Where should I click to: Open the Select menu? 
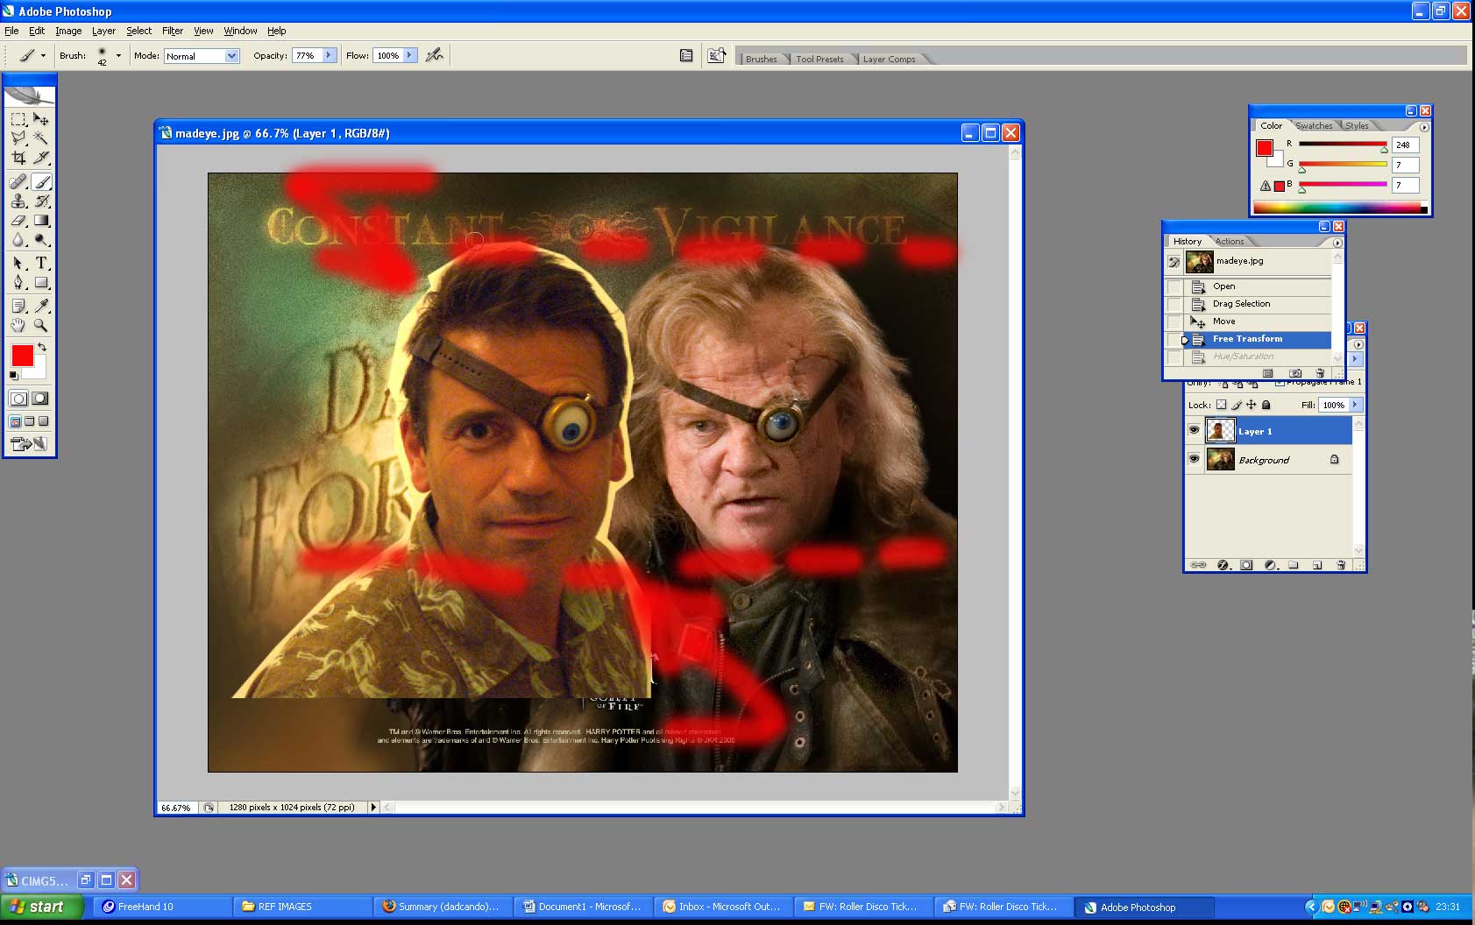138,31
